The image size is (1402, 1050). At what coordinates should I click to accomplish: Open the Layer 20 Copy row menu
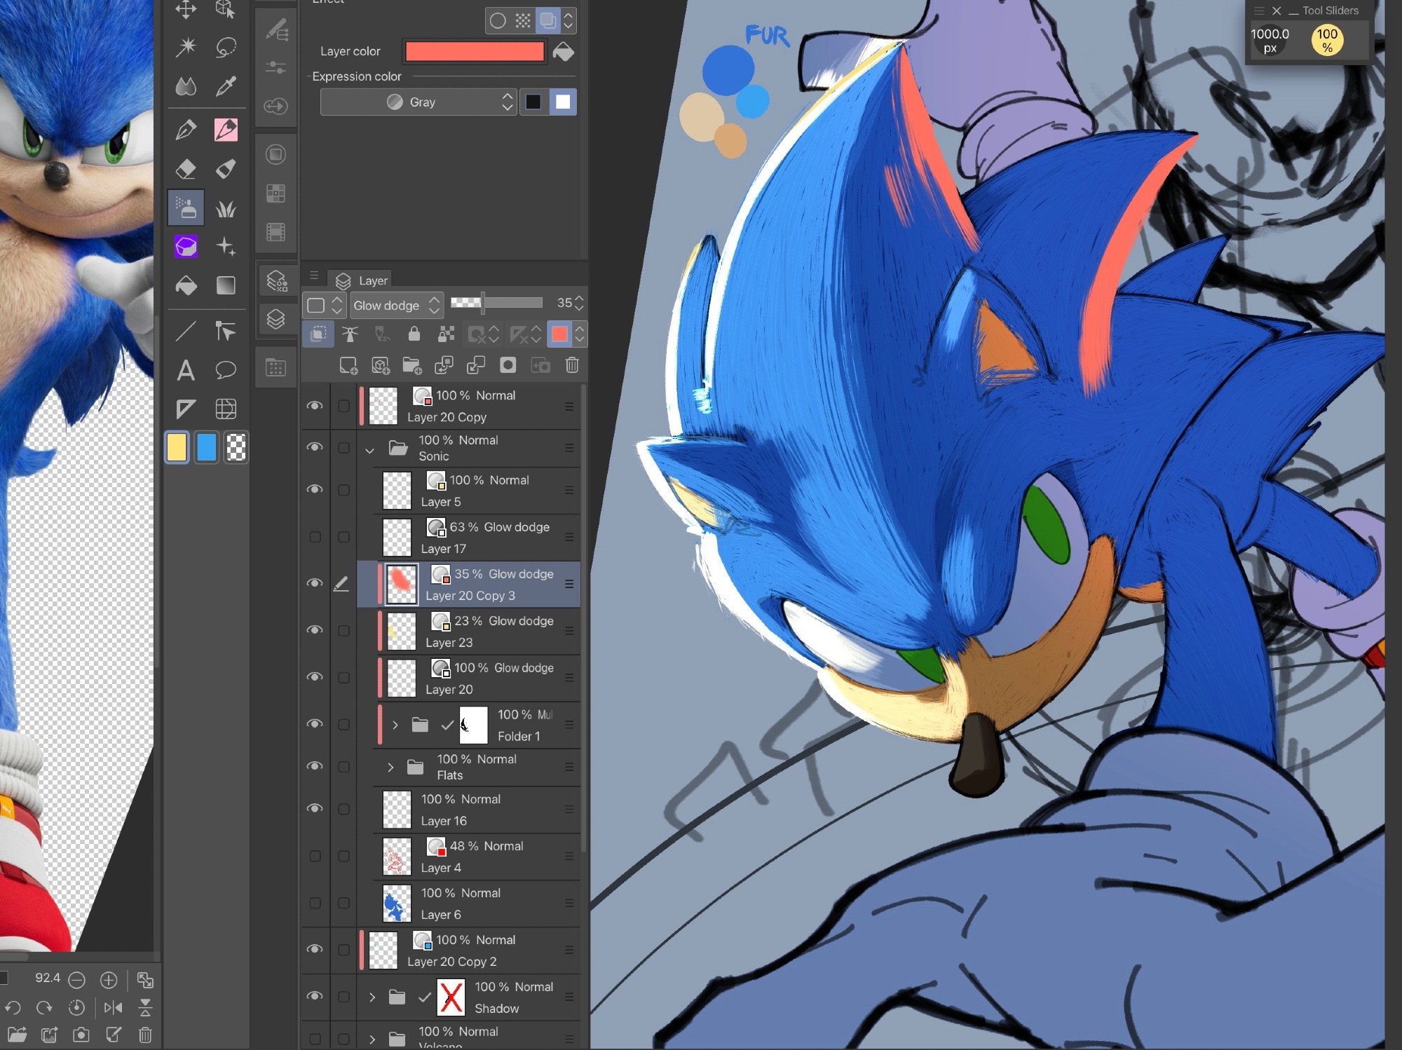[x=569, y=406]
